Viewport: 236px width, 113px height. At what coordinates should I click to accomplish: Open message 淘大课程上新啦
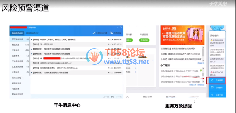pyautogui.click(x=77, y=44)
